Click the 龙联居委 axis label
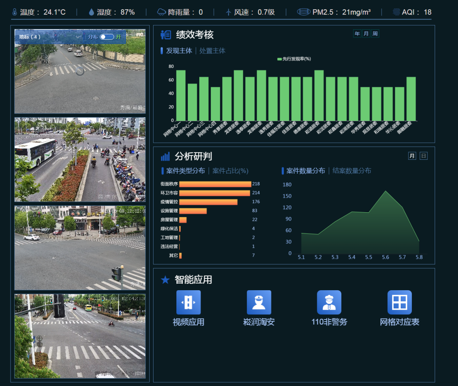The height and width of the screenshot is (386, 458). (232, 128)
